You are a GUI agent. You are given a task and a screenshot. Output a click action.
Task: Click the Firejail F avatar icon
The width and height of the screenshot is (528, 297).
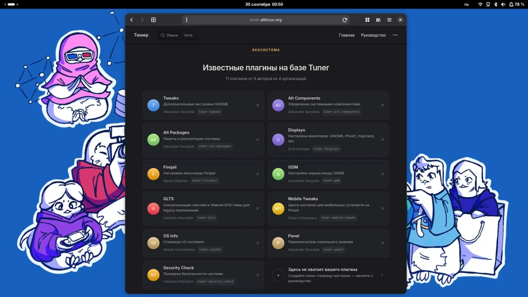(x=153, y=174)
